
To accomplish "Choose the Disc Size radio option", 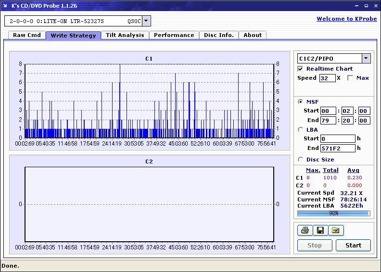I will tap(301, 160).
